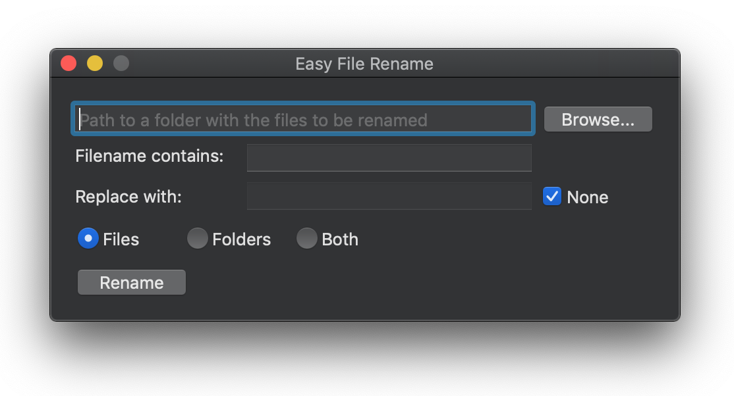Choose the Folders radio button
734x396 pixels.
click(198, 238)
